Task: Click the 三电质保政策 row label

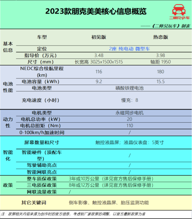Action: pos(42,185)
